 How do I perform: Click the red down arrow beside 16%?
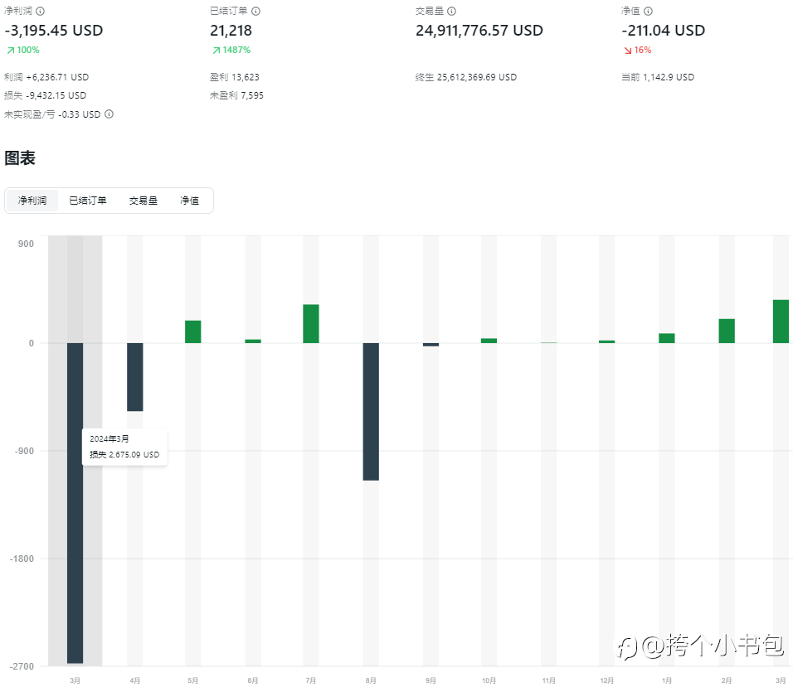[x=627, y=51]
